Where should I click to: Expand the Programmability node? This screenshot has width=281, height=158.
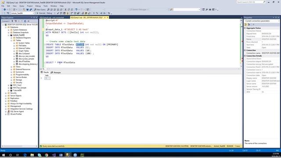coord(11,75)
